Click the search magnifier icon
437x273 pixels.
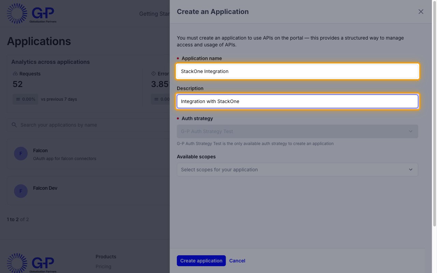14,125
